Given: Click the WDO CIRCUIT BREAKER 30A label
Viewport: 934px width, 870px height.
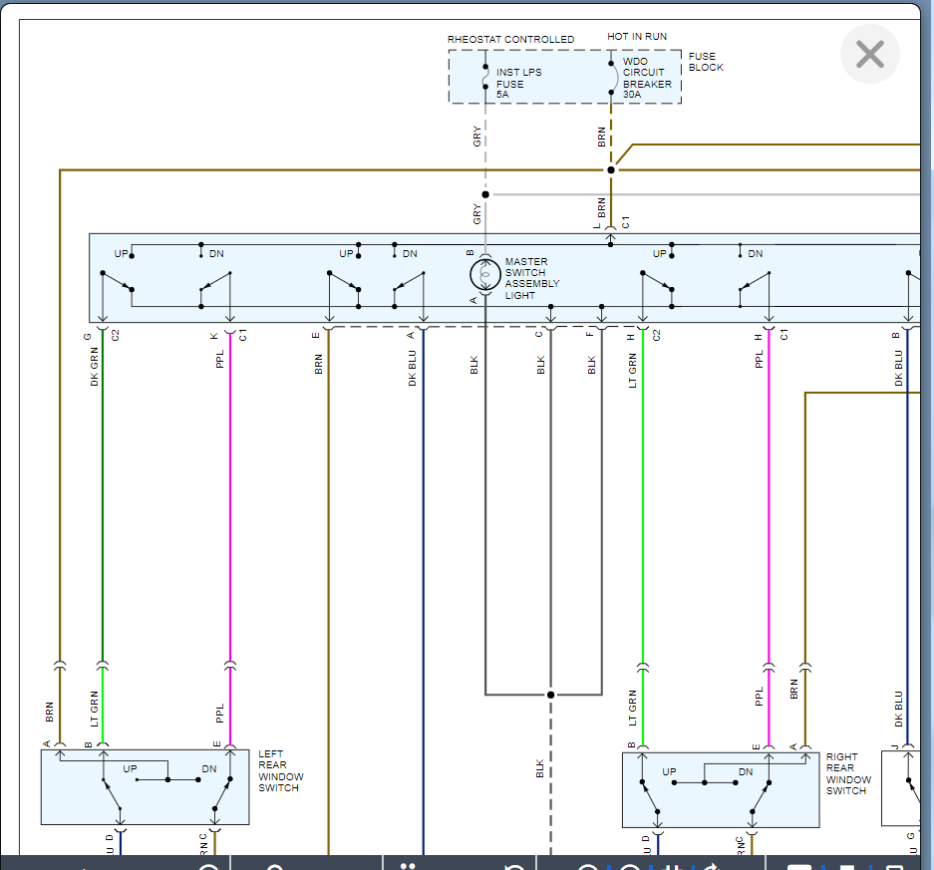Looking at the screenshot, I should tap(647, 79).
